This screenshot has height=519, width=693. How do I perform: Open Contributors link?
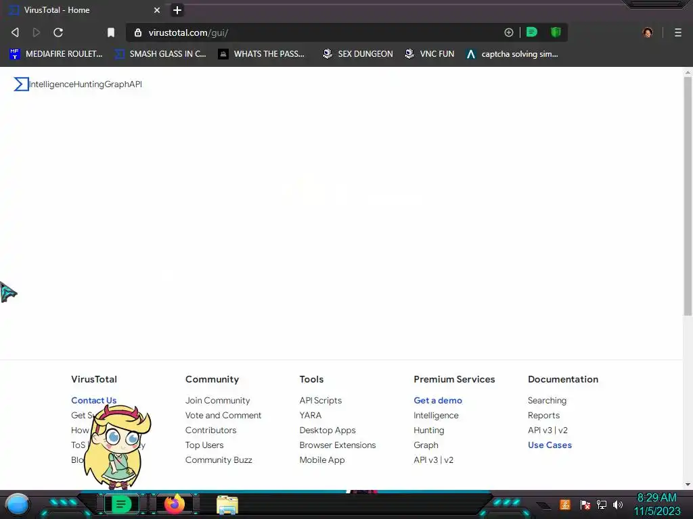click(x=211, y=430)
